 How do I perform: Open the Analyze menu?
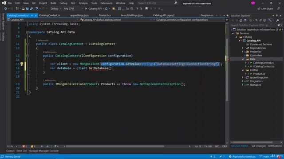coord(83,3)
